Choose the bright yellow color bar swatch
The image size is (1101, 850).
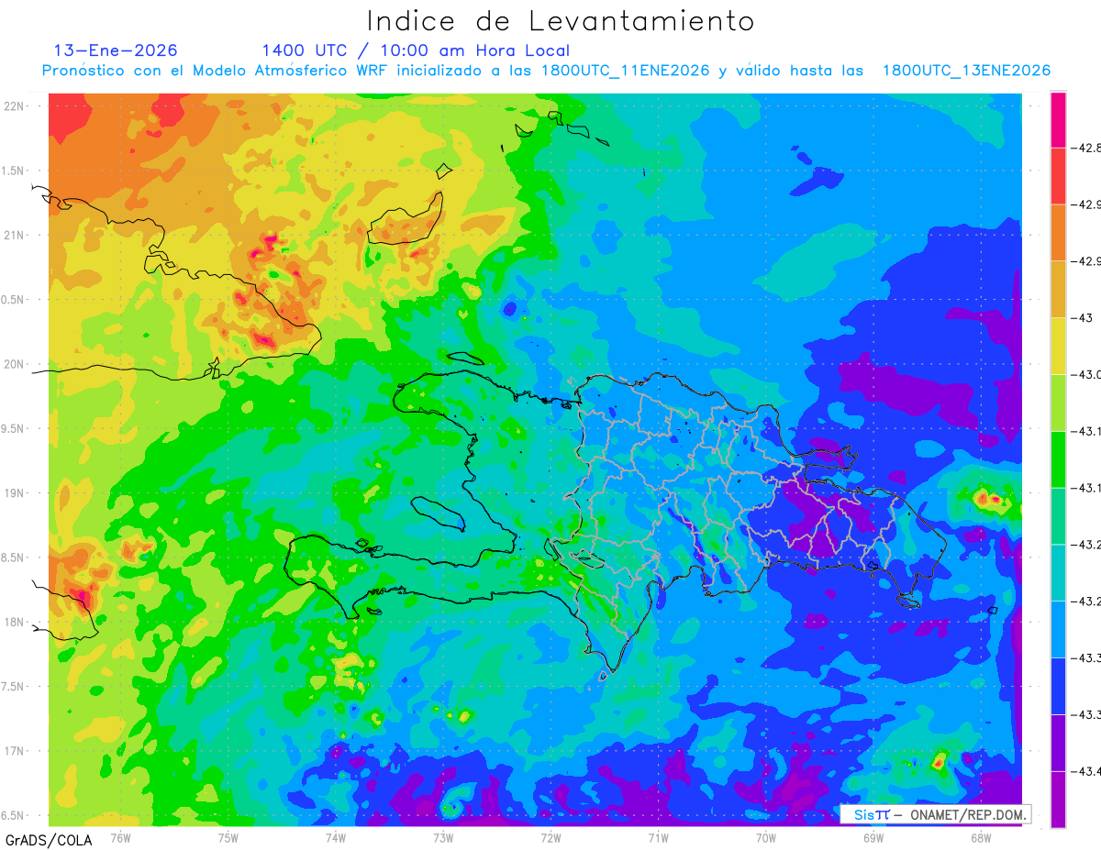(x=1058, y=346)
